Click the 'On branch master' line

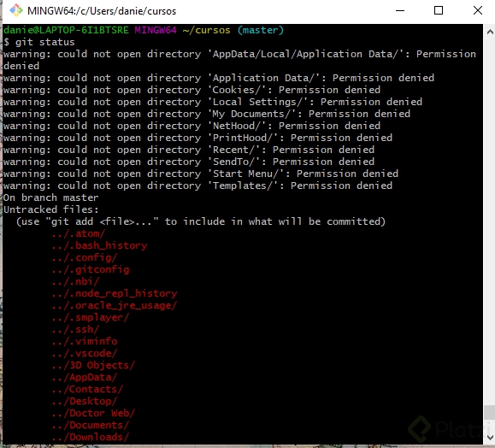click(x=50, y=197)
